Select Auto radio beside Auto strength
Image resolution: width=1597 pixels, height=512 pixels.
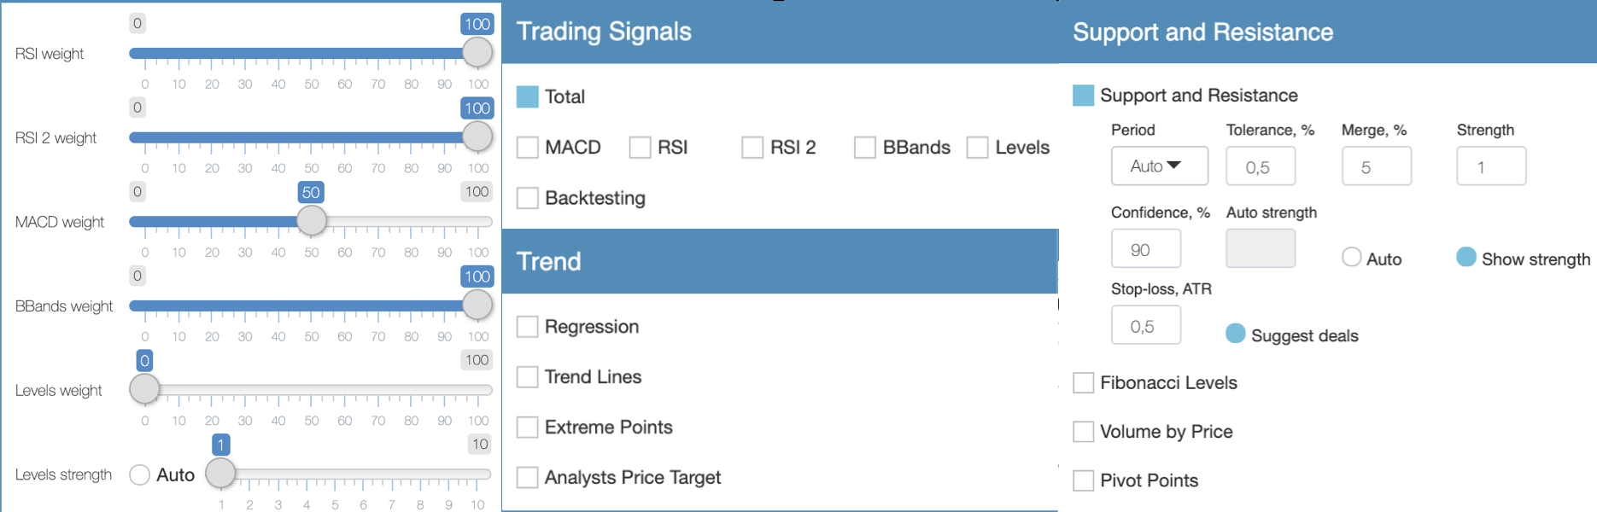pyautogui.click(x=1351, y=257)
